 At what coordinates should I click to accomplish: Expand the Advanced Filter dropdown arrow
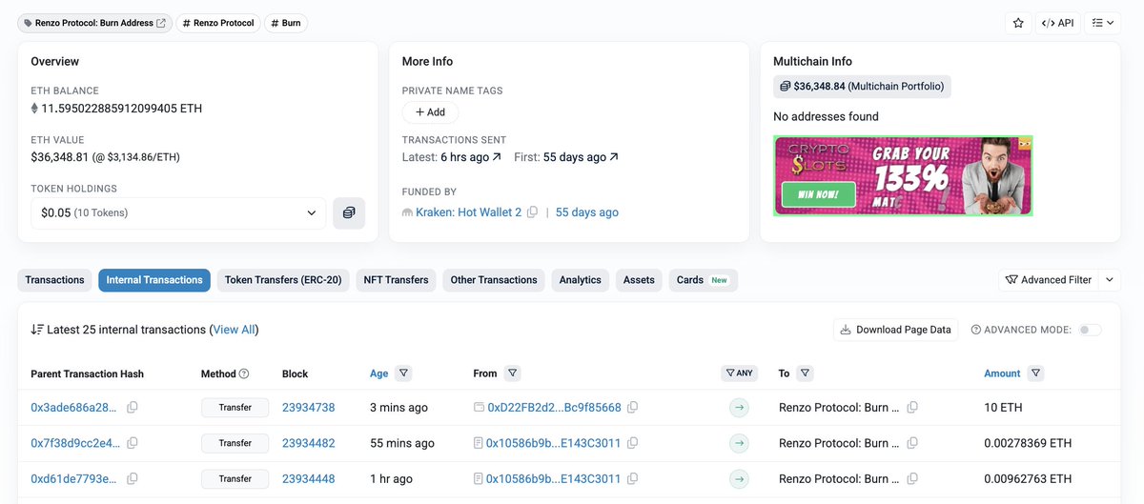point(1110,280)
